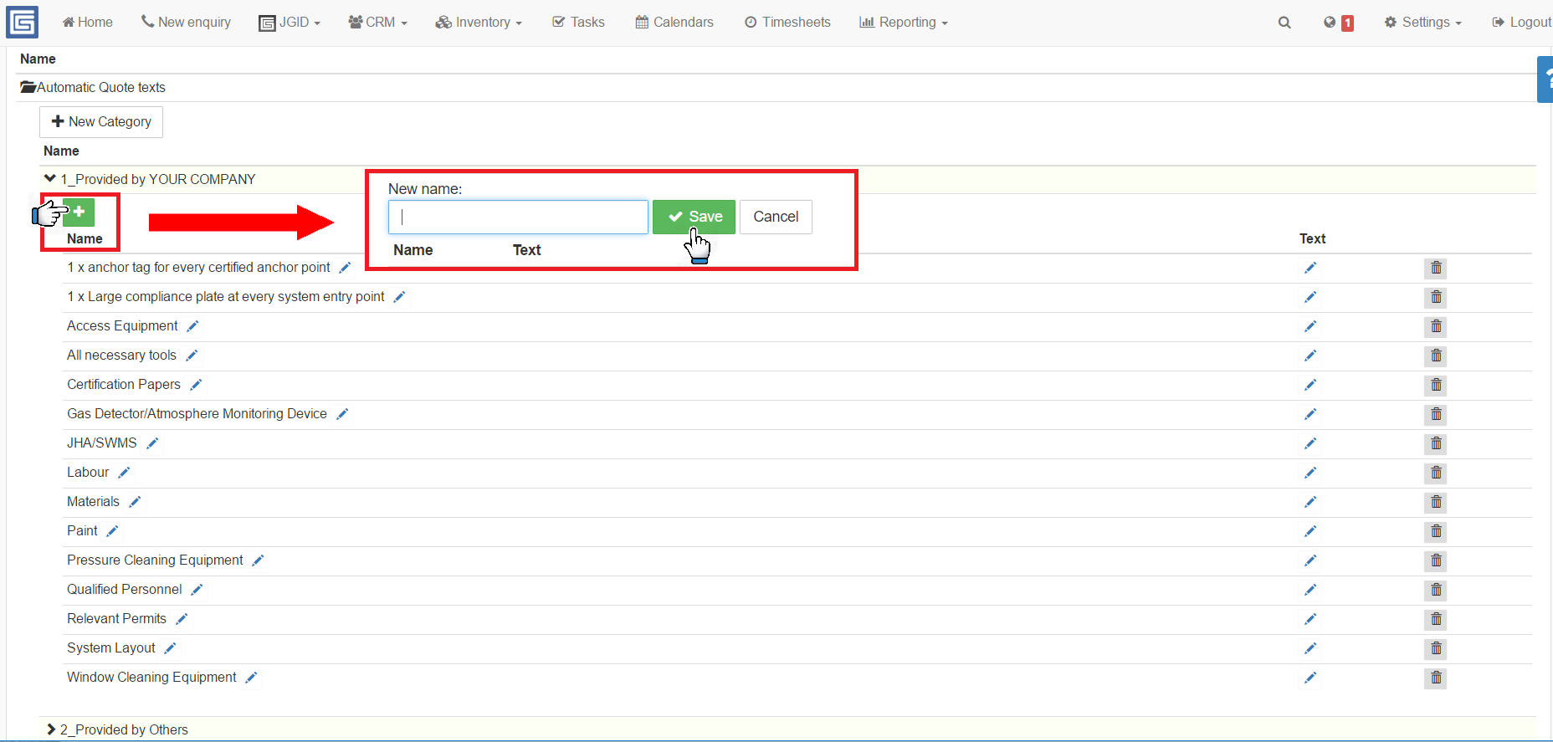This screenshot has width=1553, height=742.
Task: Open the Tasks page
Action: 578,23
